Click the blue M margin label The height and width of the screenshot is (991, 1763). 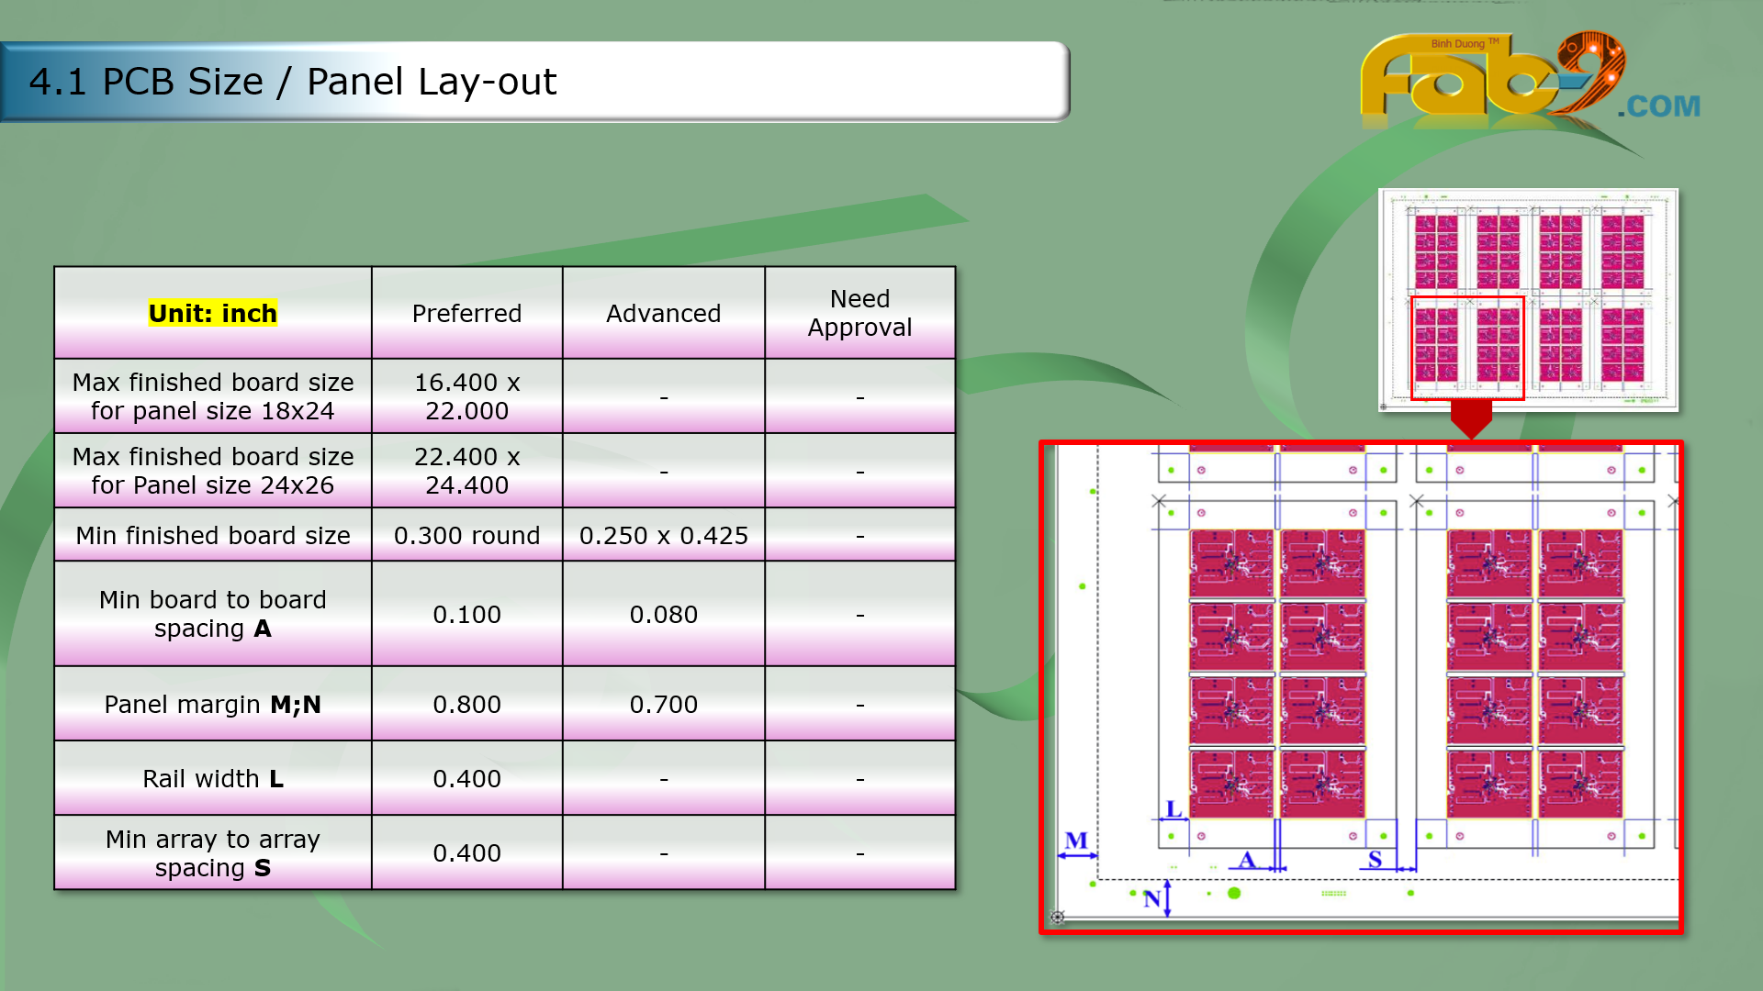pos(1076,841)
